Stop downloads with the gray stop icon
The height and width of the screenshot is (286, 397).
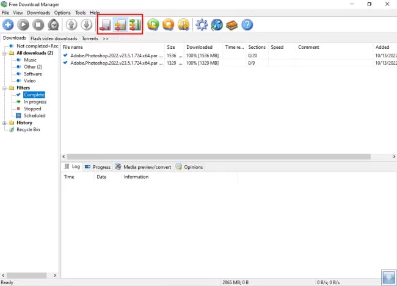(38, 25)
